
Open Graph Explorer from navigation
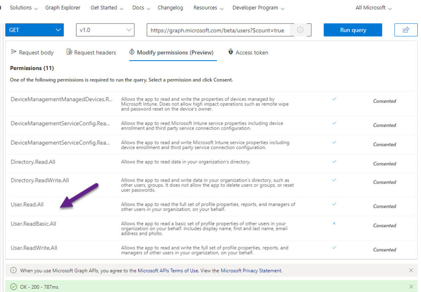tap(62, 7)
